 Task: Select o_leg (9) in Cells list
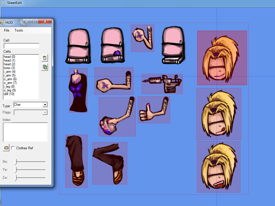point(10,90)
